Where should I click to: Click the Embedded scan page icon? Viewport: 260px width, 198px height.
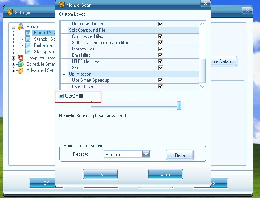coord(28,45)
